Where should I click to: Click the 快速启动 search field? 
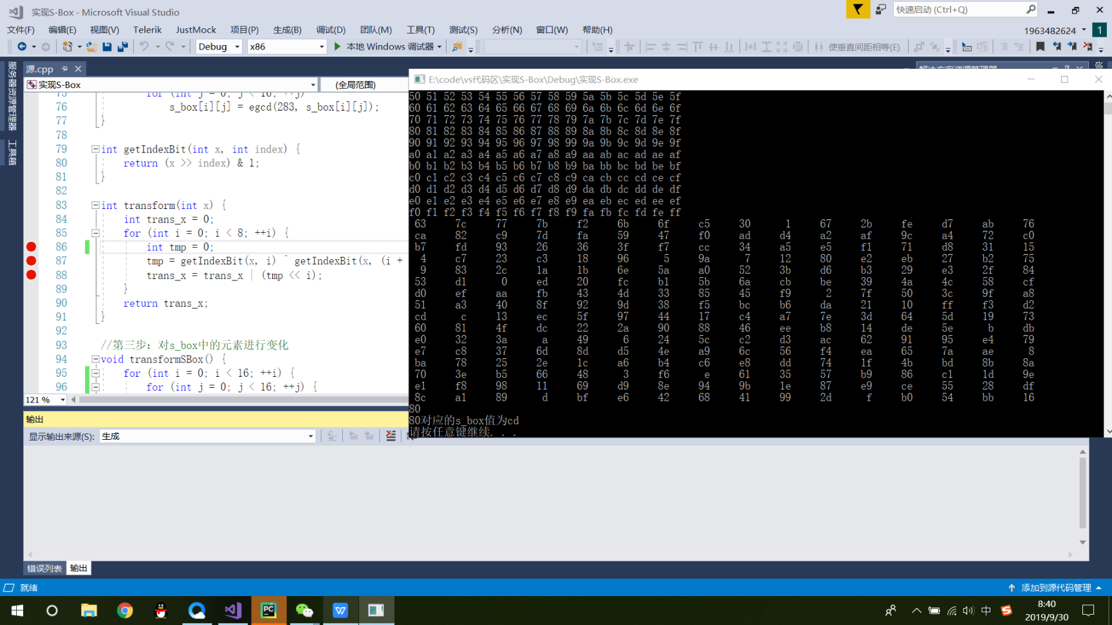[959, 10]
